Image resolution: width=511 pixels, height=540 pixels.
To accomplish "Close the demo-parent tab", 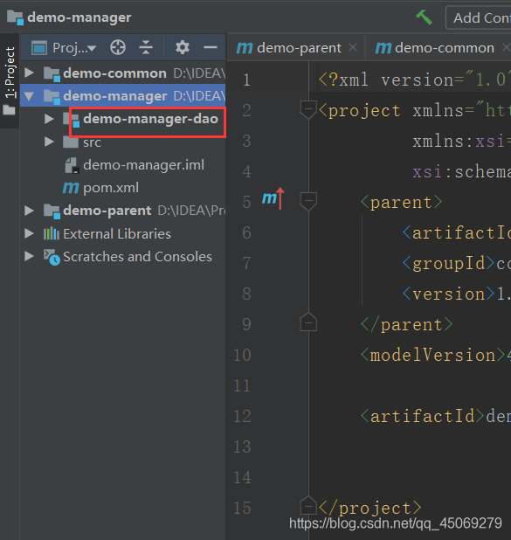I will 353,47.
